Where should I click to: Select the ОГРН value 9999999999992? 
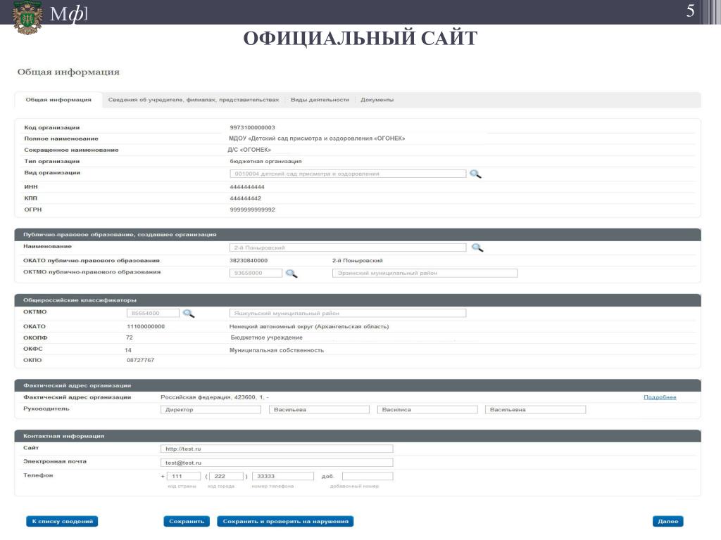[x=253, y=210]
